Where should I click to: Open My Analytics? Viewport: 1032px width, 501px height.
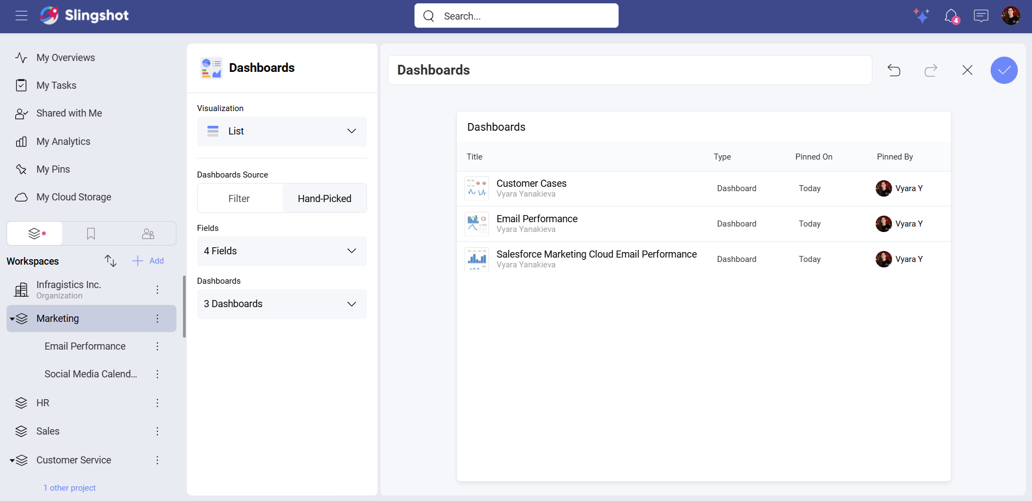[63, 141]
